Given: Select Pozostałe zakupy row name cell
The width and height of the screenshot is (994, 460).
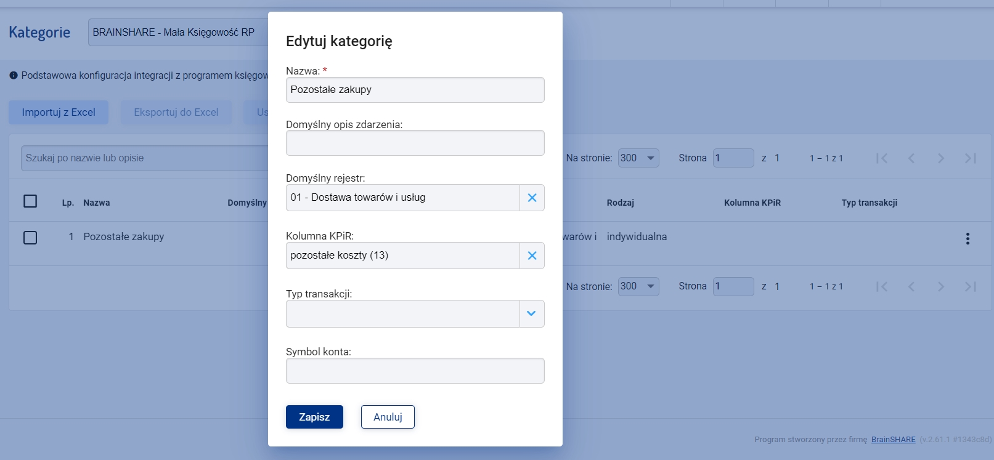Looking at the screenshot, I should [124, 236].
